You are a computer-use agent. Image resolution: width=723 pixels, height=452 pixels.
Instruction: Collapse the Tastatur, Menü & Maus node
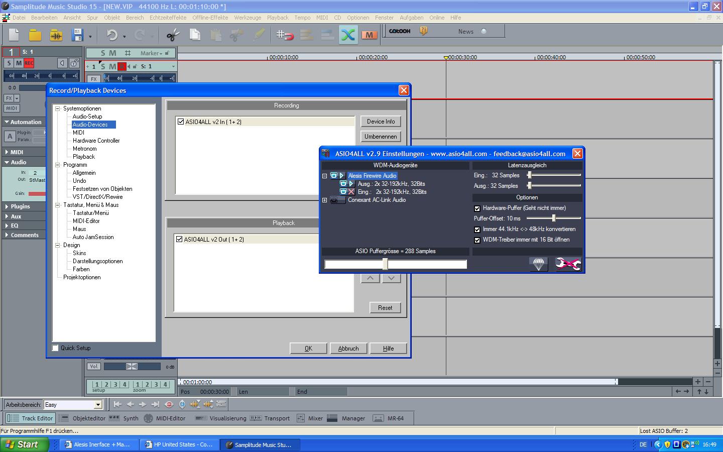[58, 205]
